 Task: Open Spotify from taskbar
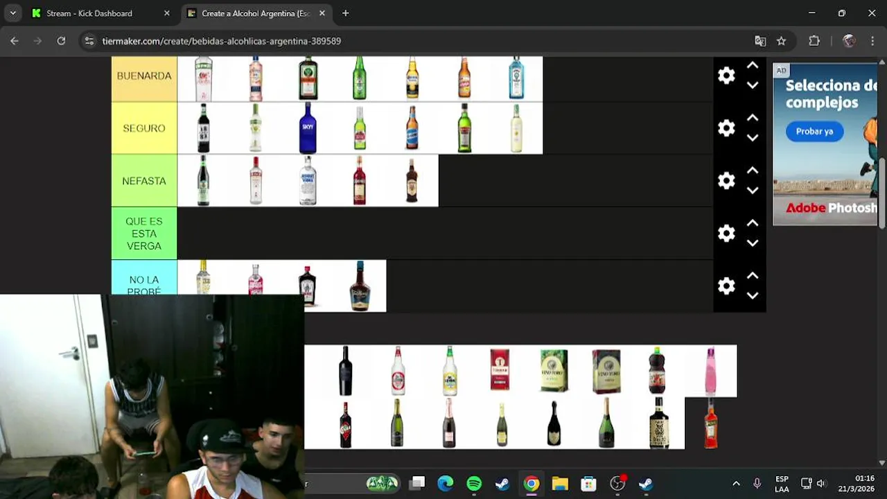pos(474,483)
